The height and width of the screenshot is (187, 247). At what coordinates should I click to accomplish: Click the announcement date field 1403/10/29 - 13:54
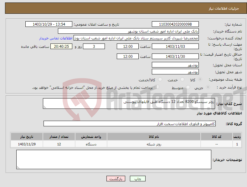pyautogui.click(x=49, y=24)
